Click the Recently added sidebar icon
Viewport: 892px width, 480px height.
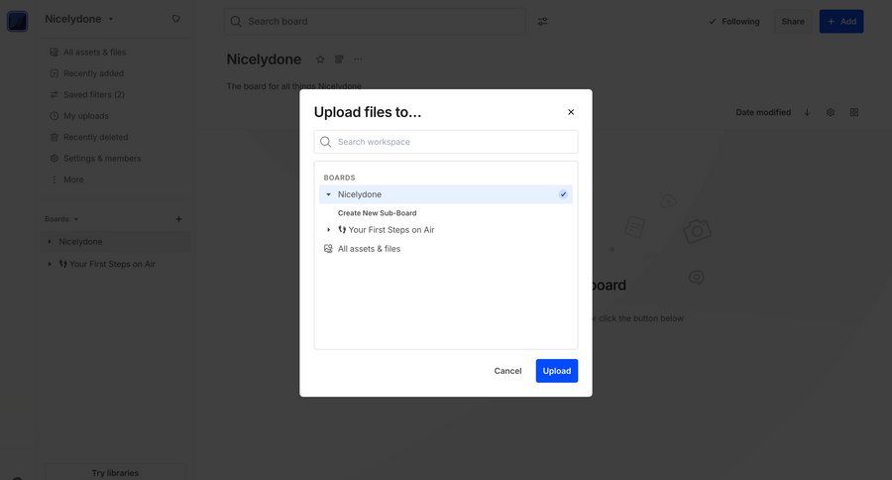click(55, 73)
